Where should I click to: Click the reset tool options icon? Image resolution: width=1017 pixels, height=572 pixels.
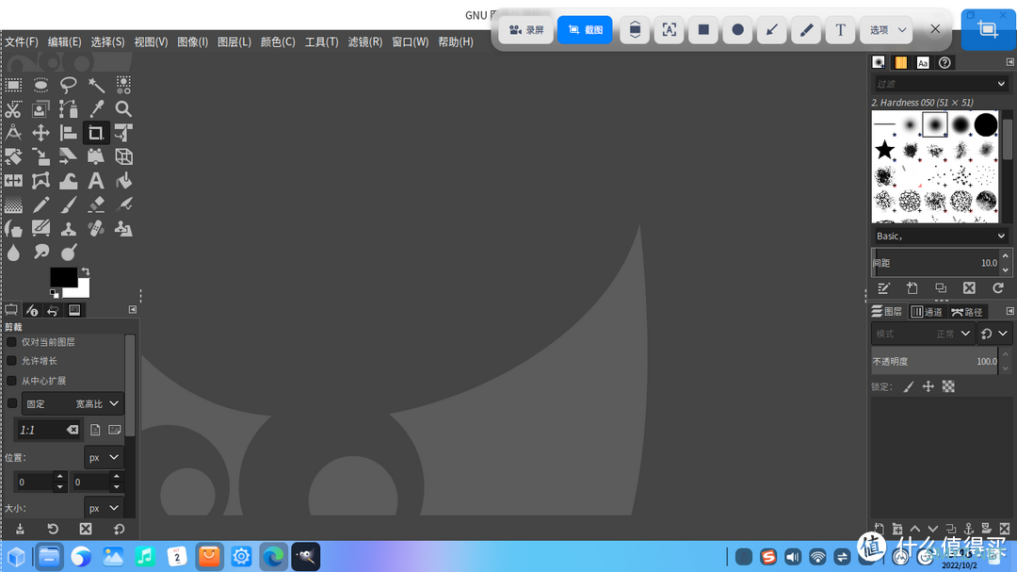[x=119, y=529]
